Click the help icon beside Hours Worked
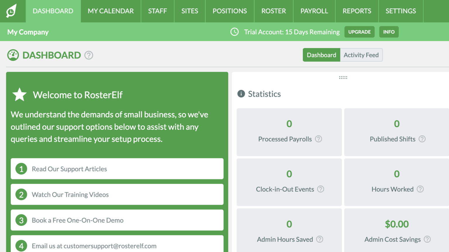449x252 pixels. click(x=420, y=189)
